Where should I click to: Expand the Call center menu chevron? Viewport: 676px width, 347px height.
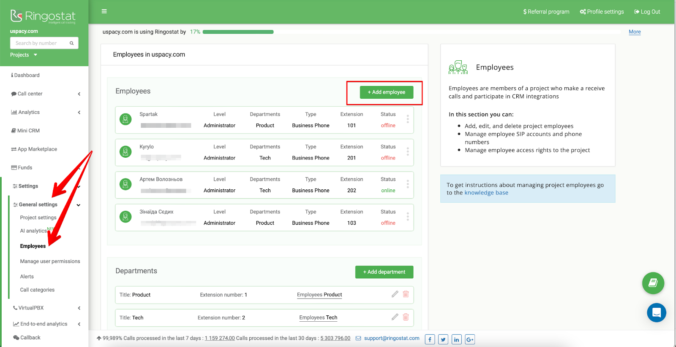coord(79,94)
